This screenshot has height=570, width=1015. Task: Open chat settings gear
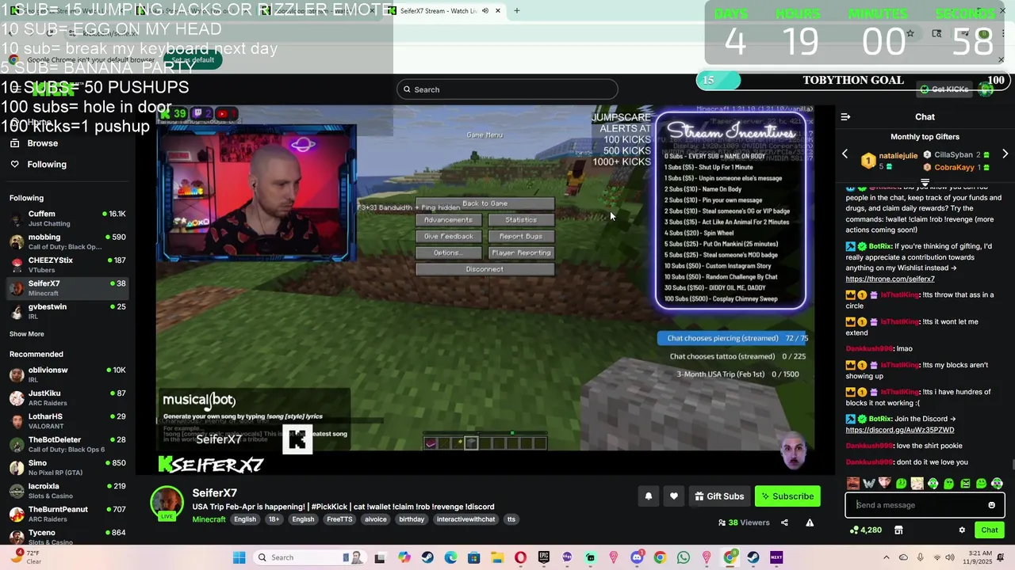point(962,530)
